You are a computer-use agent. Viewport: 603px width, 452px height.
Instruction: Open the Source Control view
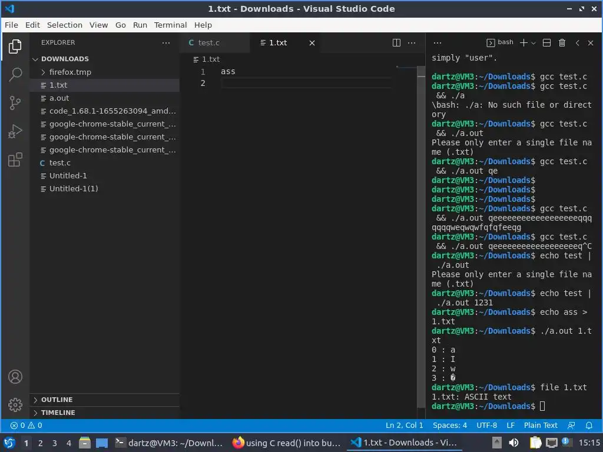pyautogui.click(x=15, y=103)
